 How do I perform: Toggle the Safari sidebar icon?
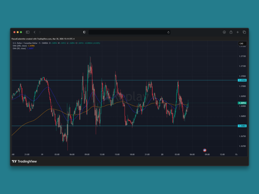click(28, 32)
